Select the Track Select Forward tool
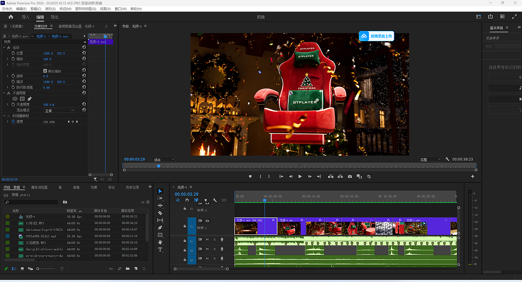The width and height of the screenshot is (522, 282). pos(160,199)
